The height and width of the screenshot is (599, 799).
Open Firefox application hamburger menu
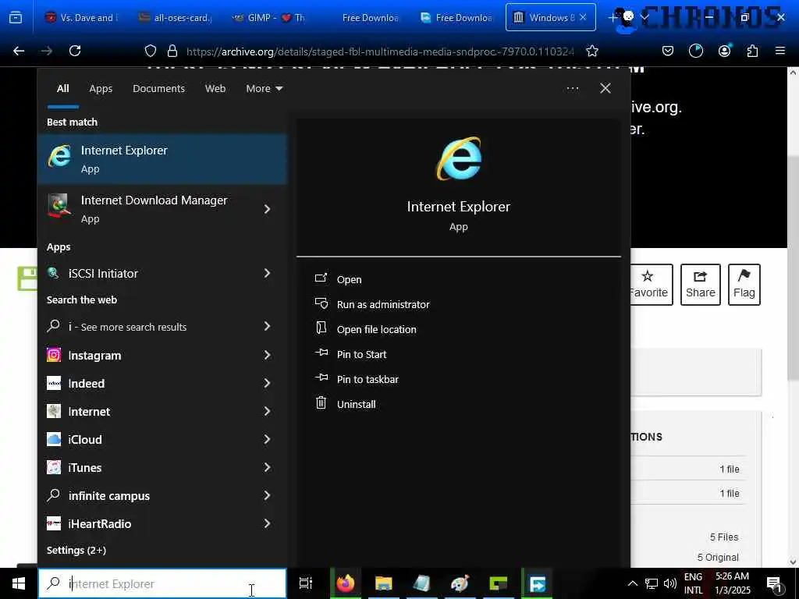(780, 51)
